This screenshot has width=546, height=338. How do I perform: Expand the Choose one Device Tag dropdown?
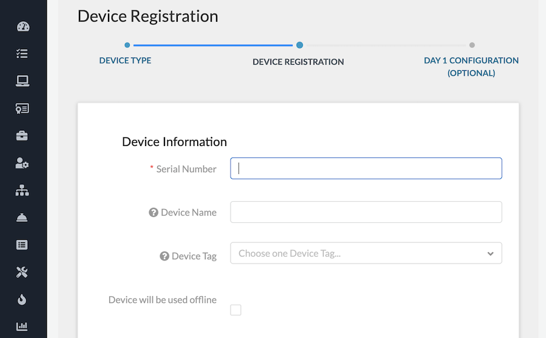point(366,253)
